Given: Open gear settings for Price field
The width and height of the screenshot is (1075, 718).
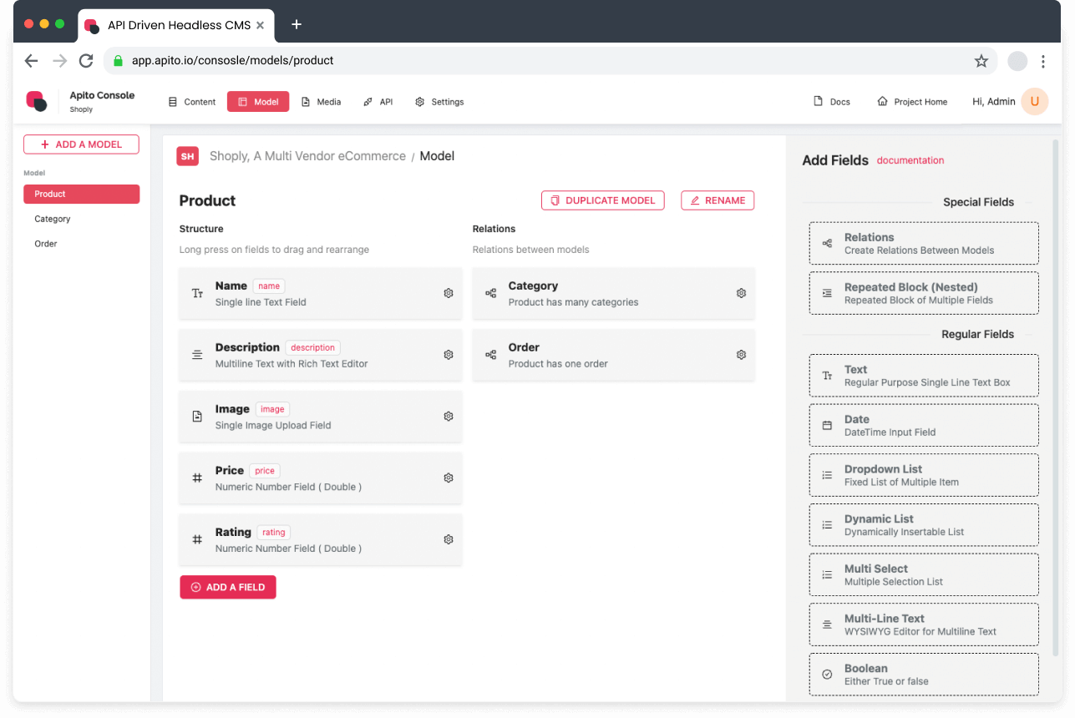Looking at the screenshot, I should click(x=449, y=478).
